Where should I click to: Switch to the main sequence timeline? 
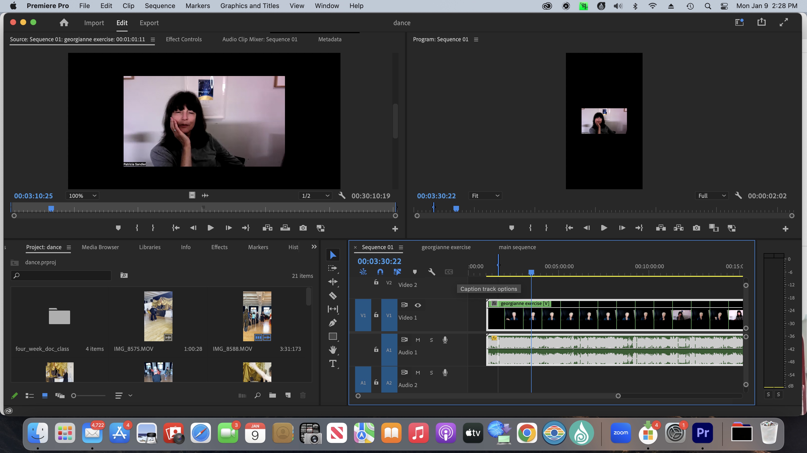click(x=517, y=247)
